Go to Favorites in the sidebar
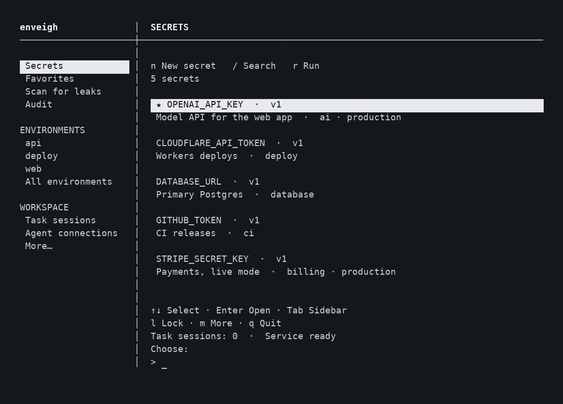This screenshot has width=563, height=404. tap(50, 79)
